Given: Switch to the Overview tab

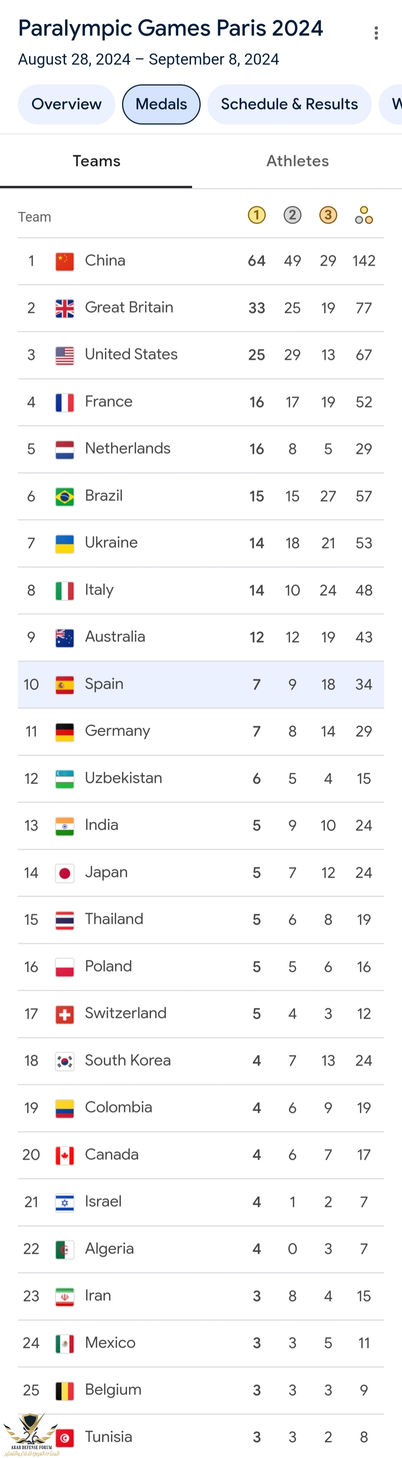Looking at the screenshot, I should 66,104.
